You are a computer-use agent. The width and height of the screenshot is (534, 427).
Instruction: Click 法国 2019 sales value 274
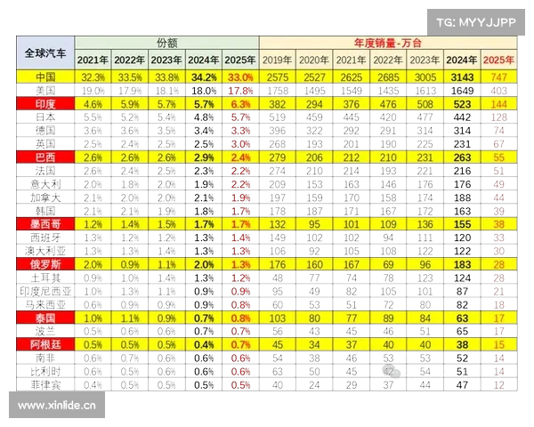277,171
